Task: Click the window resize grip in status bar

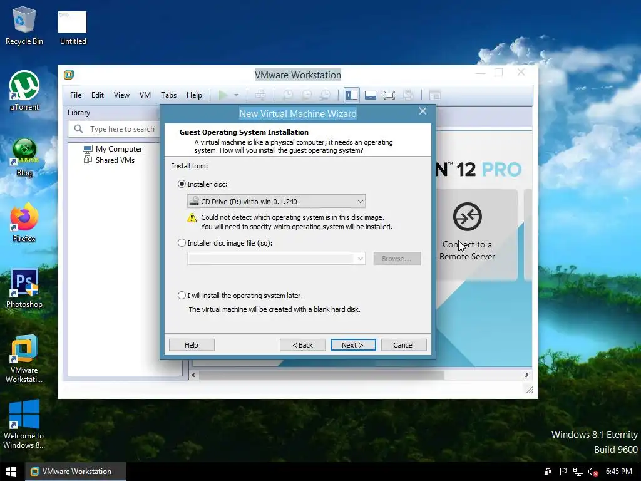Action: point(529,390)
